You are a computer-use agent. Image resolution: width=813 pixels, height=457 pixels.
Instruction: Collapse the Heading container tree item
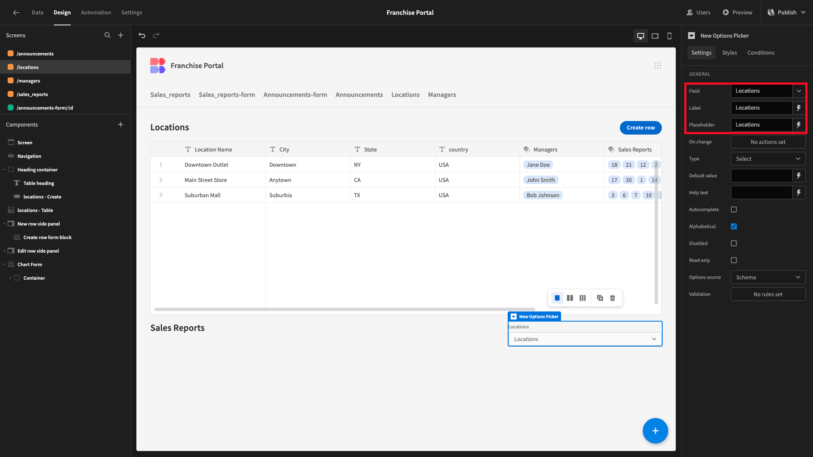coord(4,170)
